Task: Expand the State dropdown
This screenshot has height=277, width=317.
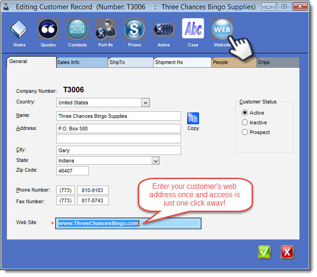Action: pyautogui.click(x=155, y=161)
